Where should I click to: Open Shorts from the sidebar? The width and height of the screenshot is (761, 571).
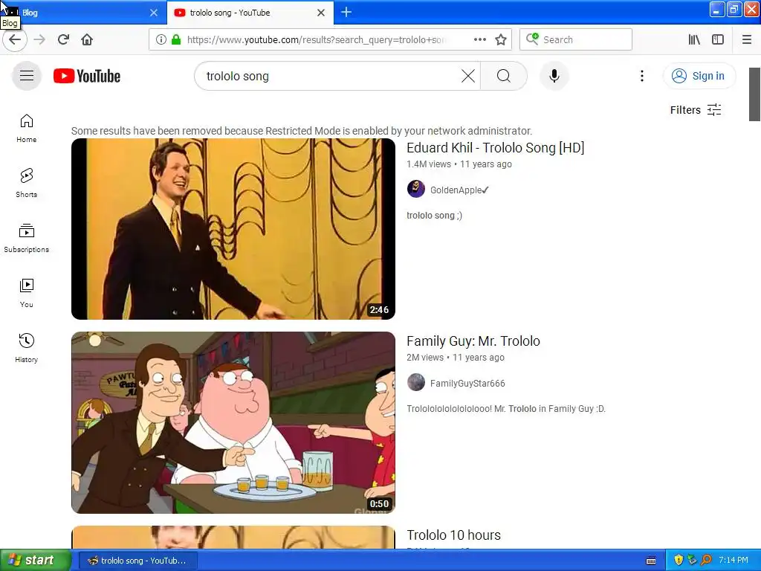click(x=27, y=183)
